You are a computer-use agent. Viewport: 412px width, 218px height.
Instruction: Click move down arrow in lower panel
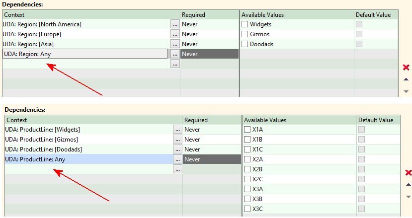[x=409, y=197]
